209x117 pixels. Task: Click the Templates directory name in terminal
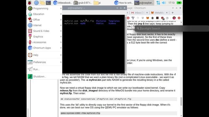click(x=114, y=21)
